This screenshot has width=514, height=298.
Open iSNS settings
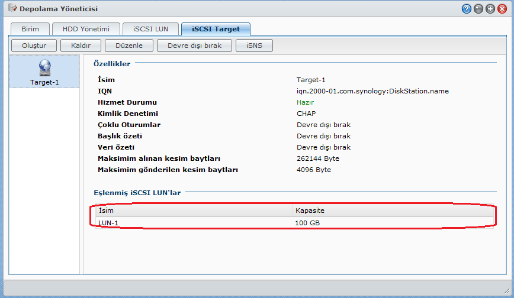point(254,46)
